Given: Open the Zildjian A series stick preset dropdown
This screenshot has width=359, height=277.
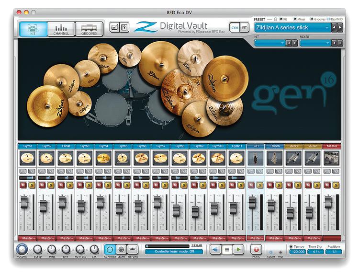Looking at the screenshot, I should pyautogui.click(x=292, y=28).
